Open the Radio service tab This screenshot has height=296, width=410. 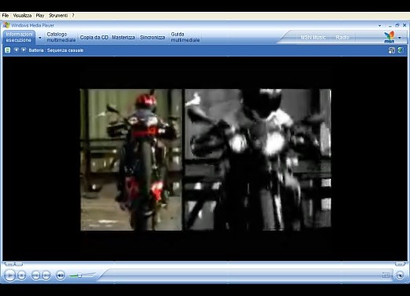(342, 38)
